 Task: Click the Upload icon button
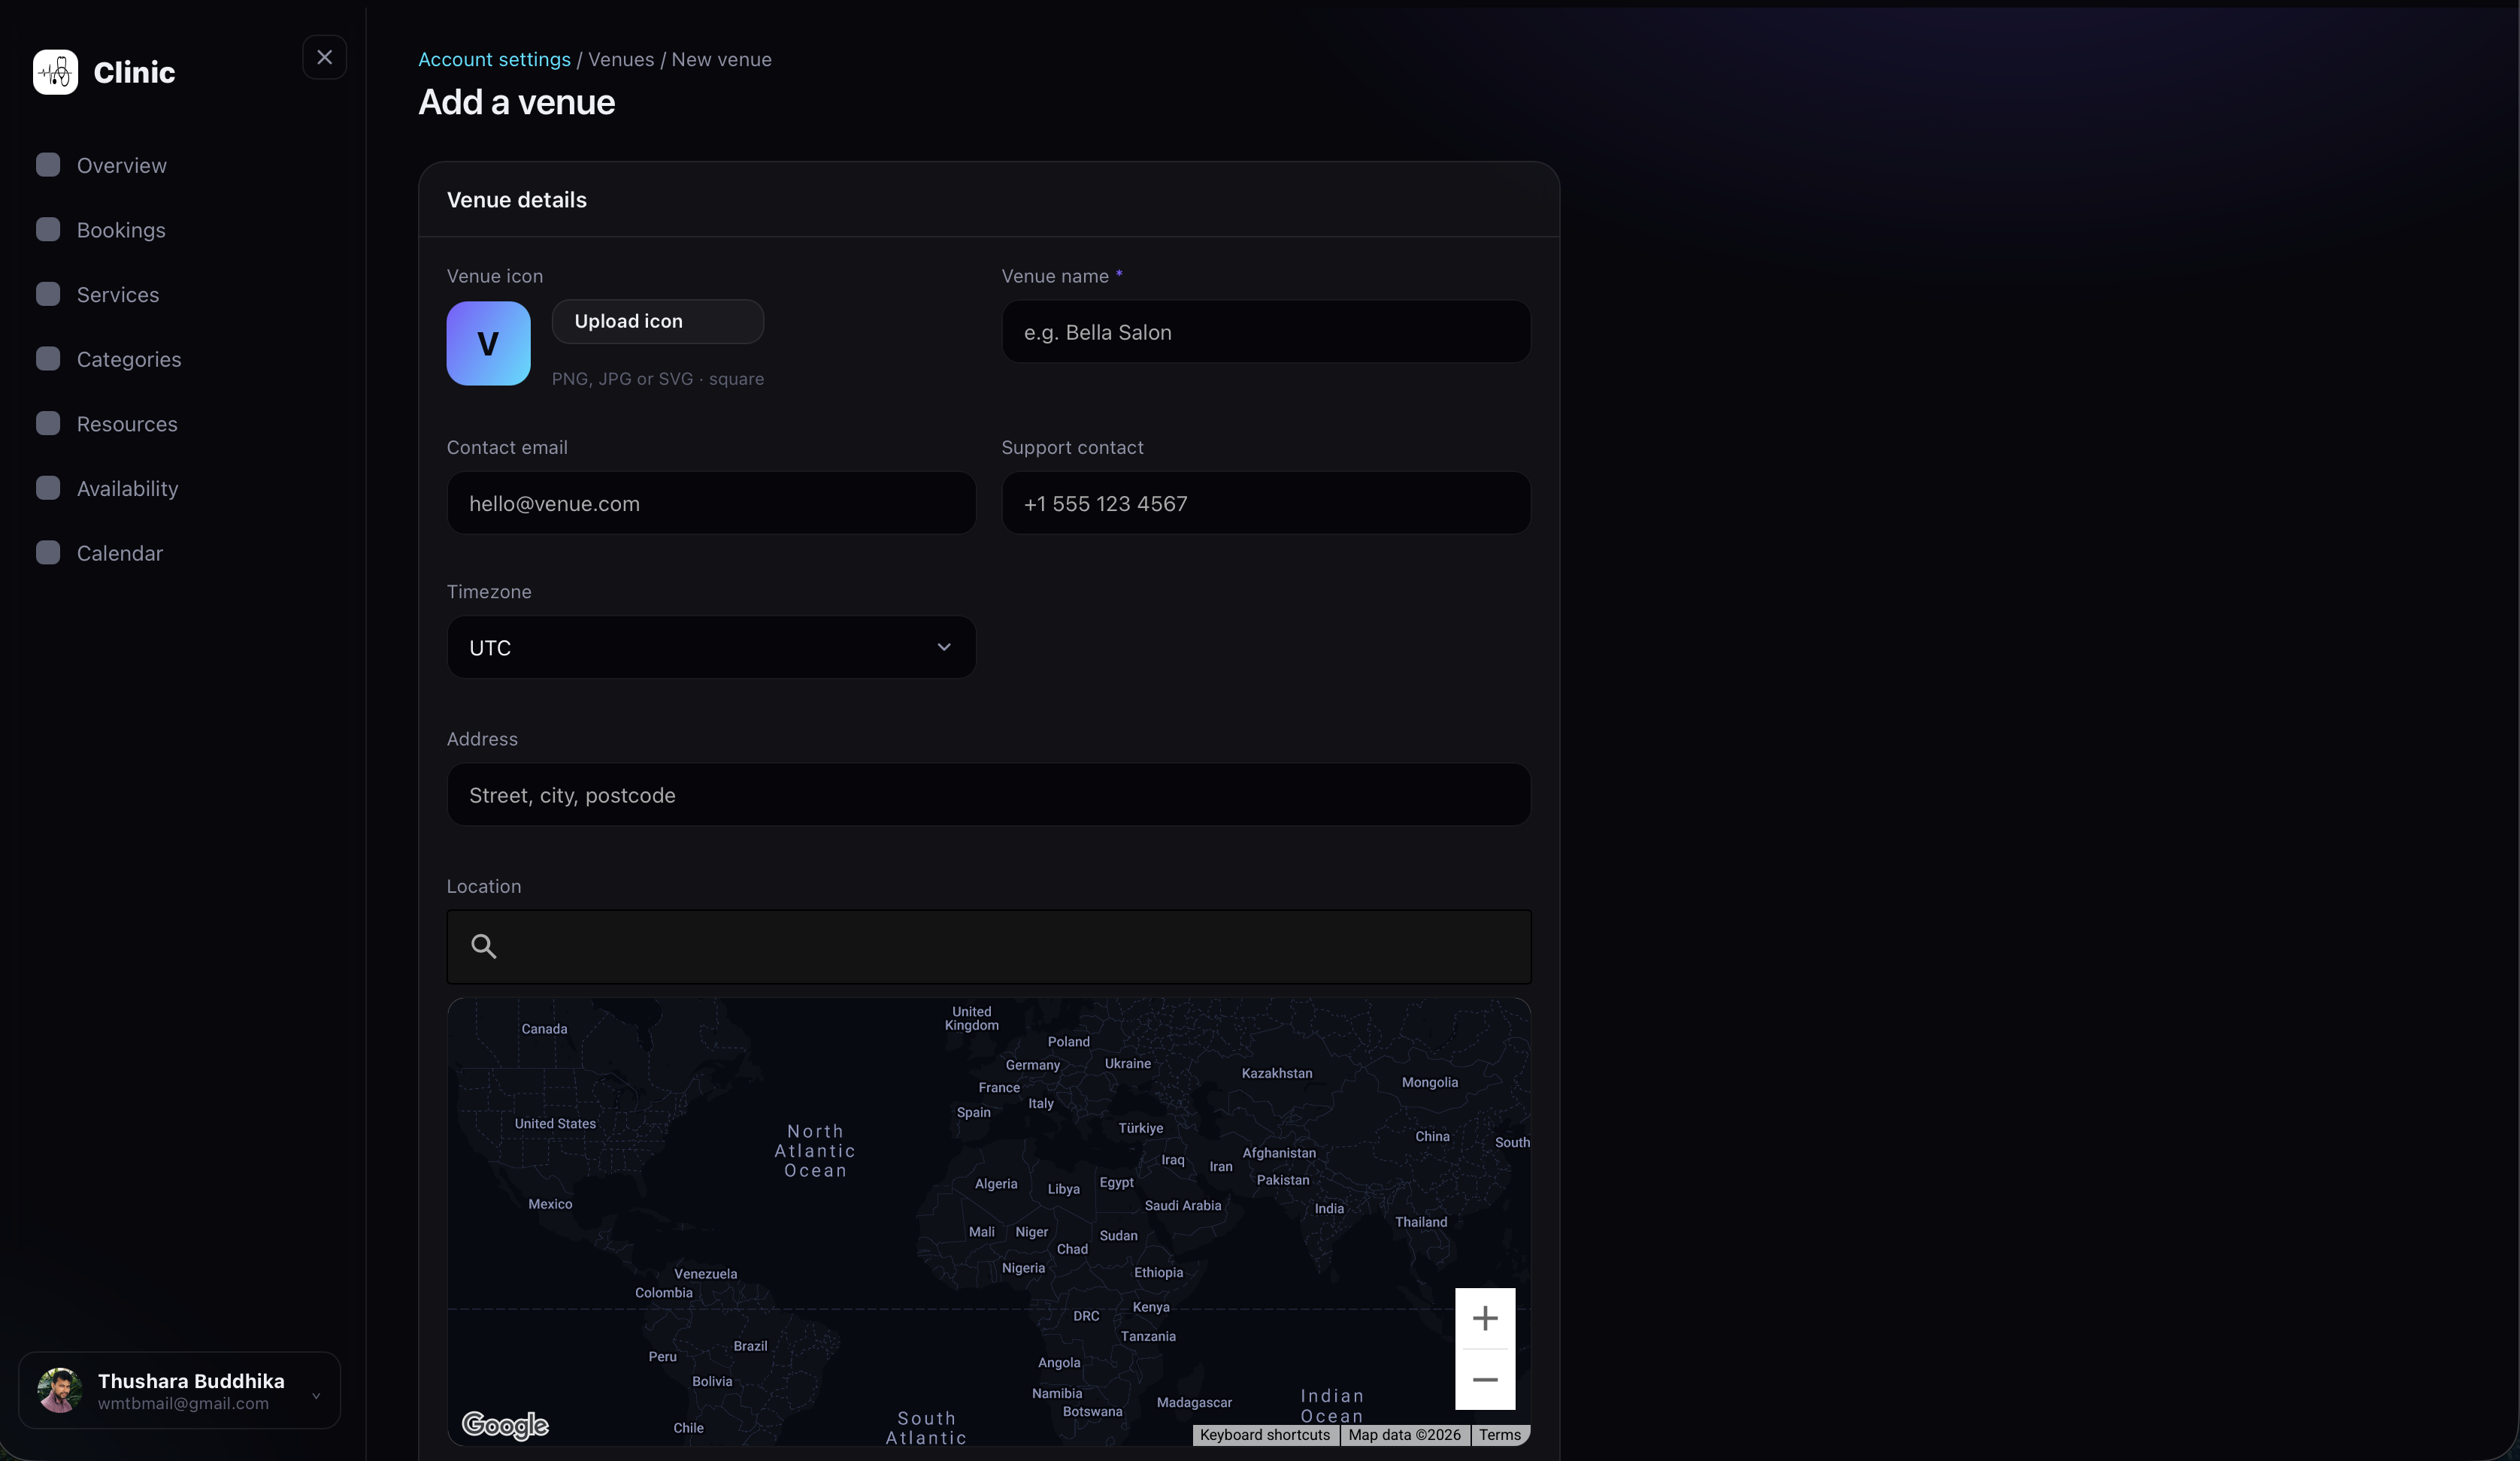658,321
